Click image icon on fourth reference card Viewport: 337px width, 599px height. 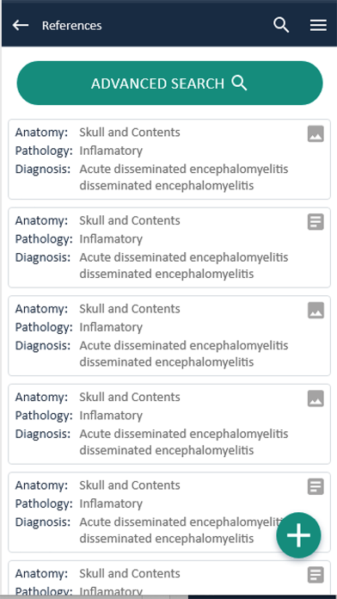(x=316, y=398)
